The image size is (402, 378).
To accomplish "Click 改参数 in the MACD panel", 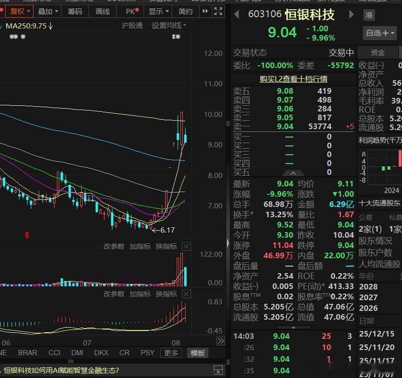I will click(114, 294).
